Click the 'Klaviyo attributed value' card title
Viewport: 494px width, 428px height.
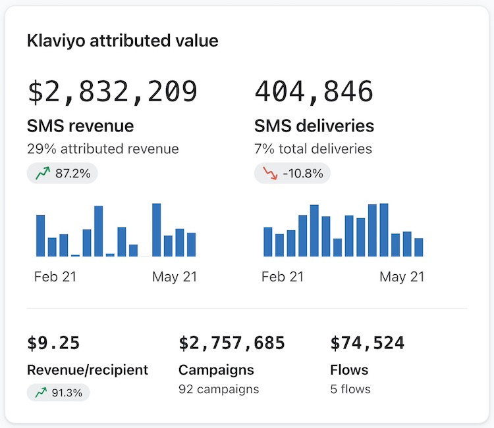[x=123, y=41]
